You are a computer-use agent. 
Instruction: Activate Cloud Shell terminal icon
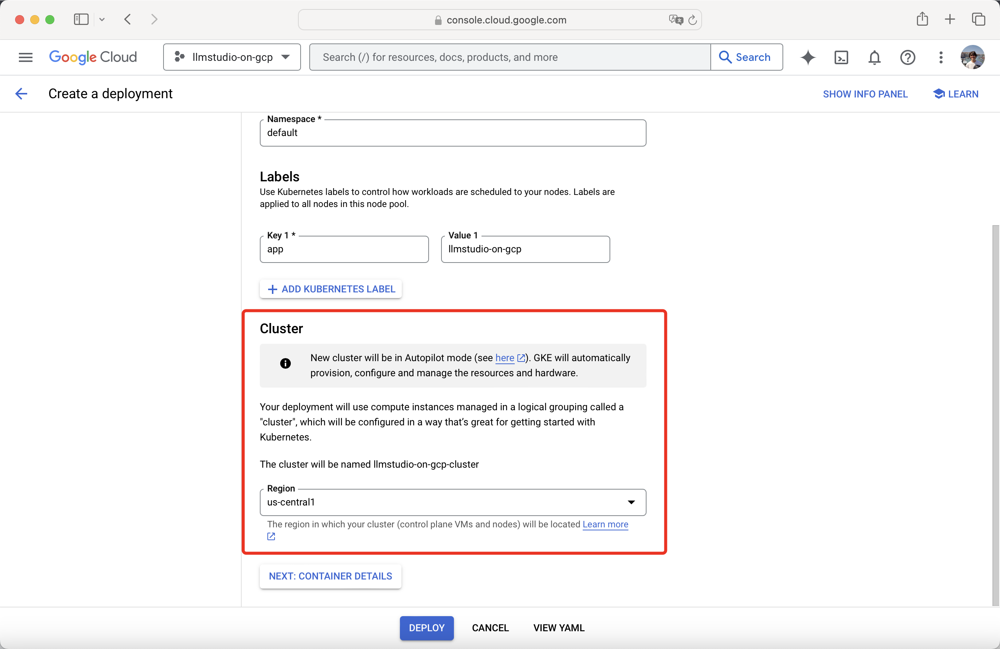coord(841,57)
